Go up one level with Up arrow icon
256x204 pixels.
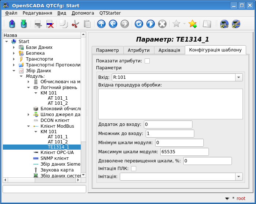click(101, 24)
